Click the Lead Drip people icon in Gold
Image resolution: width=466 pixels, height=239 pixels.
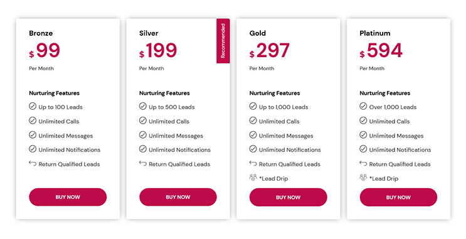[253, 178]
